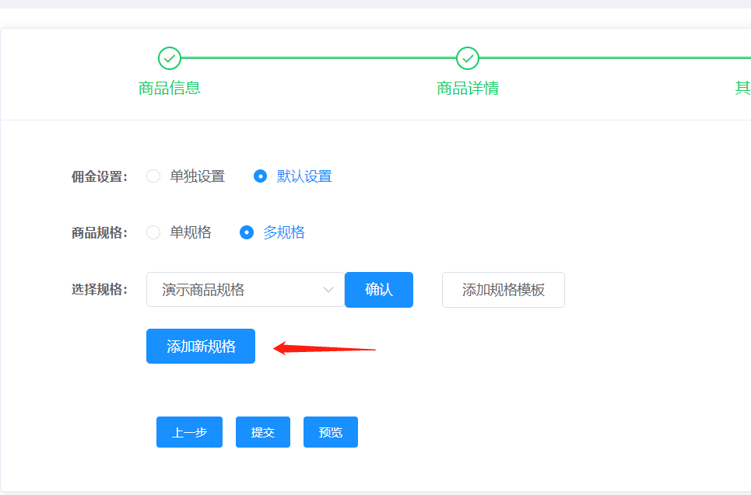Submit the form with 提交
The image size is (751, 495).
click(263, 432)
